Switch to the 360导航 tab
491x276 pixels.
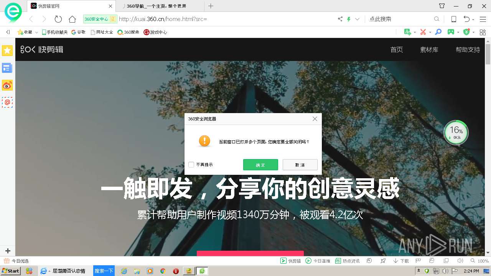click(x=159, y=6)
